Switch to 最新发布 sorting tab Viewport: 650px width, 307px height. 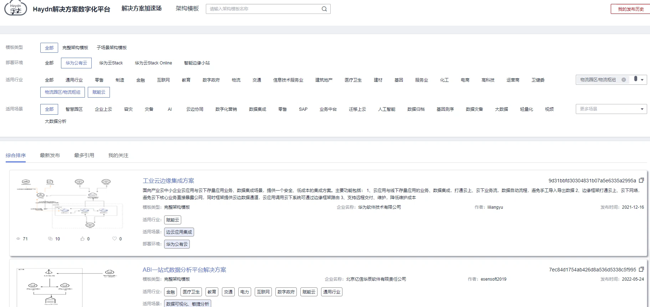pos(50,155)
